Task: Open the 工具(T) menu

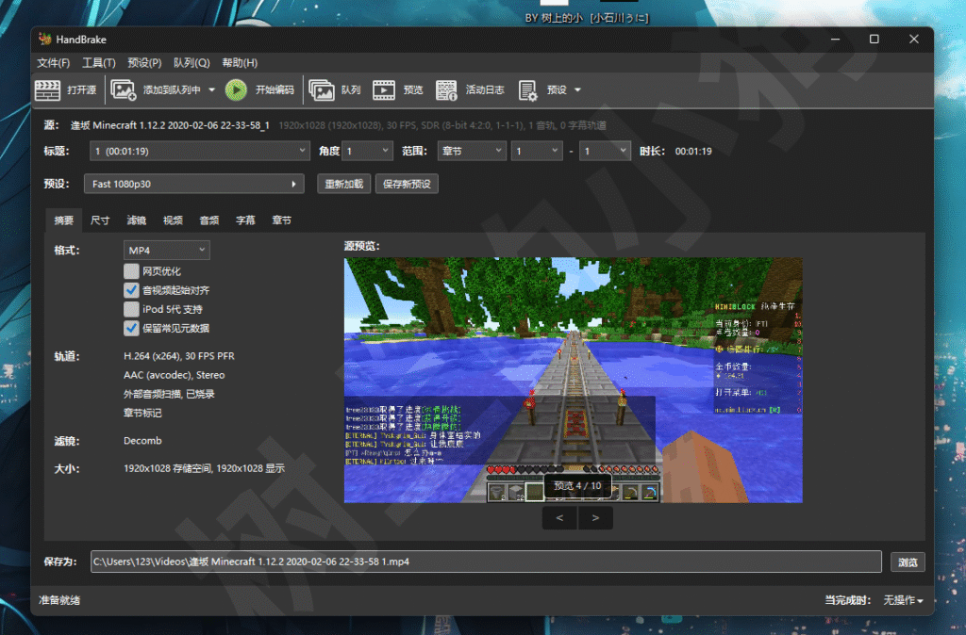Action: point(99,63)
